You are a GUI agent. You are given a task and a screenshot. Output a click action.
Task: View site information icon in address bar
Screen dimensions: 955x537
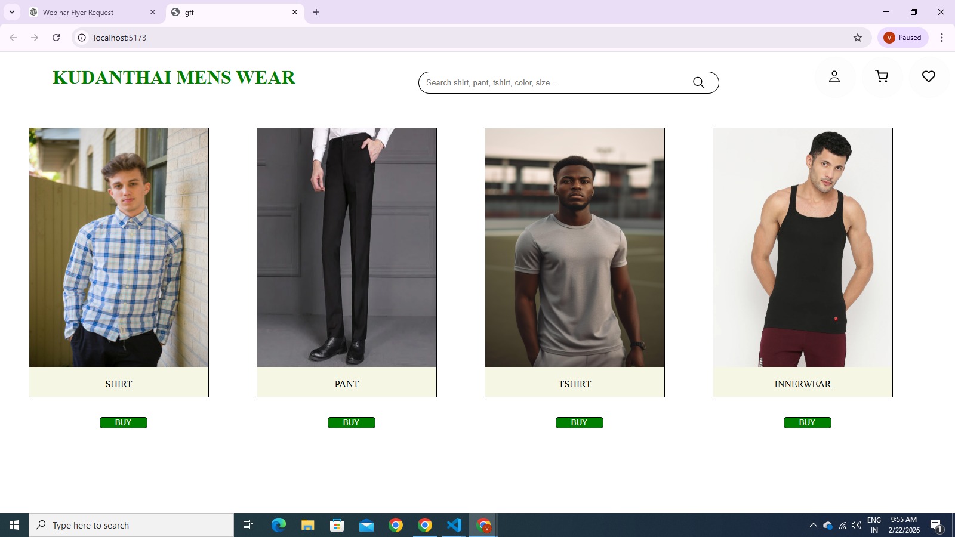[x=82, y=38]
